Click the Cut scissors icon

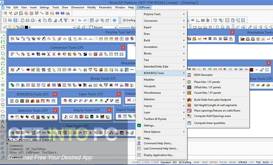click(40, 20)
